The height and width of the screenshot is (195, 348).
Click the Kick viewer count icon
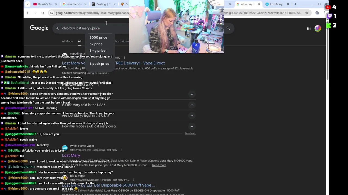[329, 25]
